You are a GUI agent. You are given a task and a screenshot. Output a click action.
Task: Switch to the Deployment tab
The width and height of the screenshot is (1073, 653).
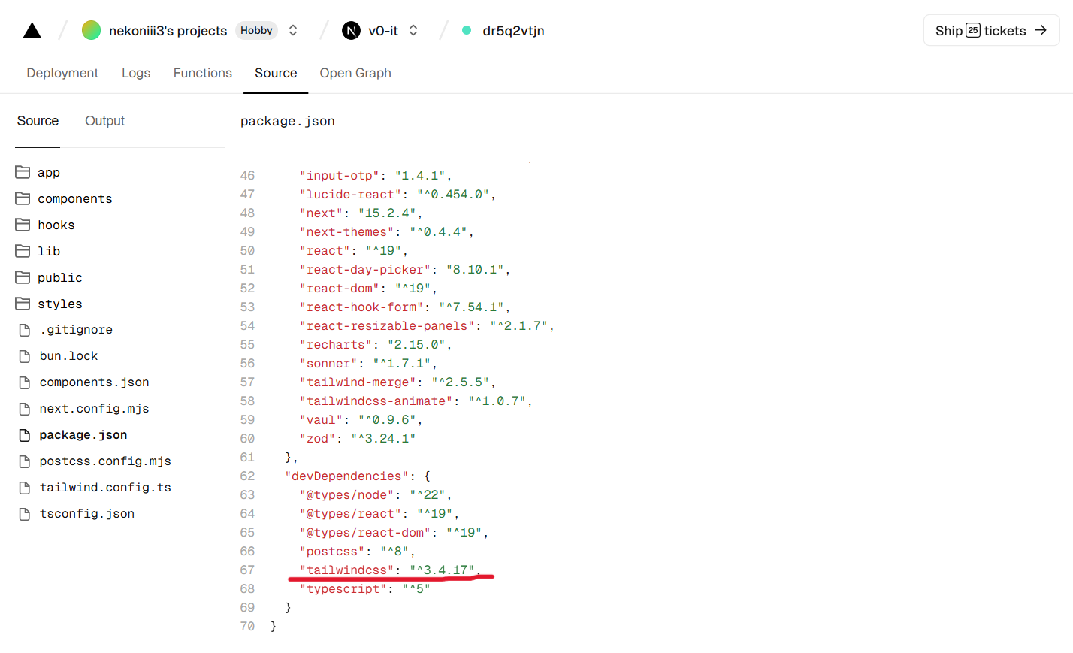[62, 73]
